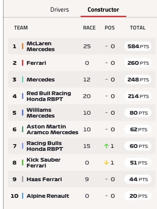Click the RACE column header
This screenshot has width=157, height=209.
click(89, 28)
